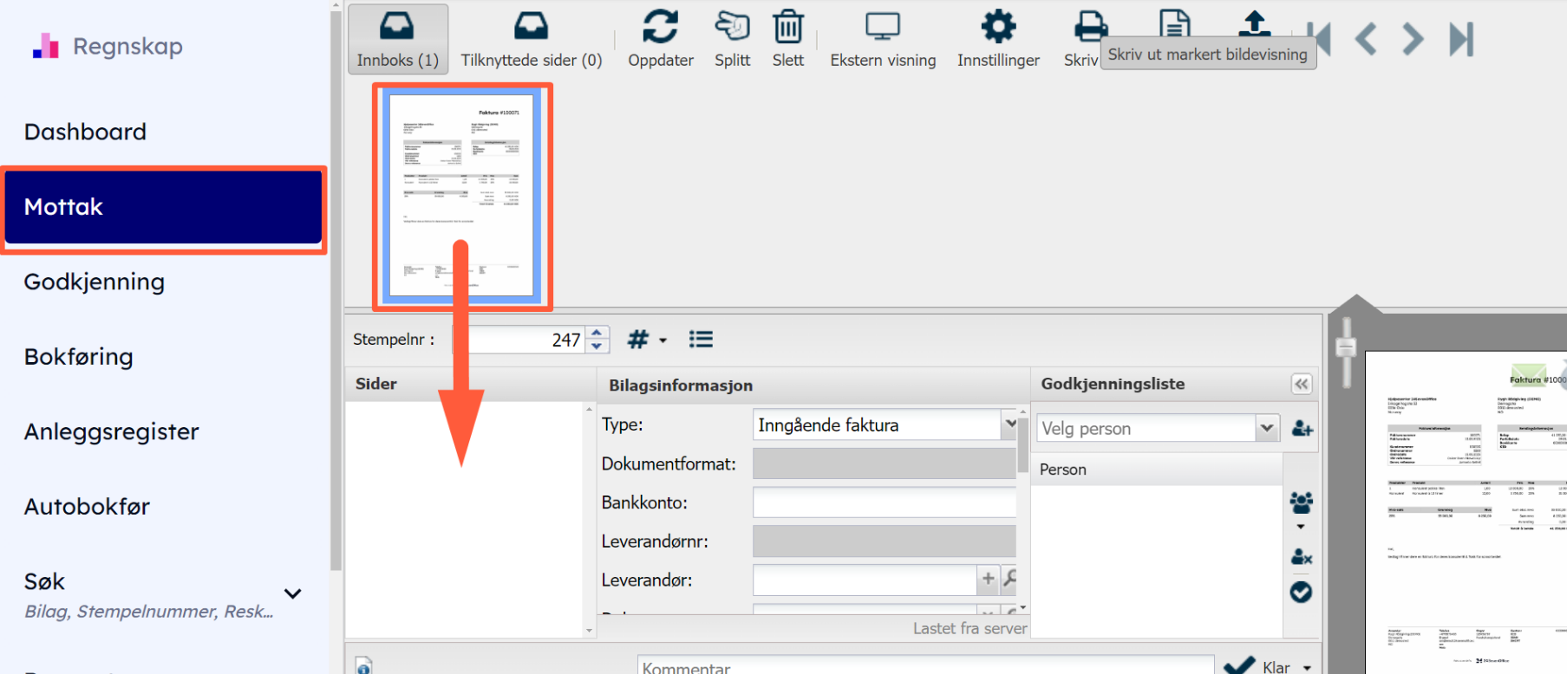This screenshot has height=674, width=1567.
Task: Open Godkjenning in the sidebar
Action: coord(94,282)
